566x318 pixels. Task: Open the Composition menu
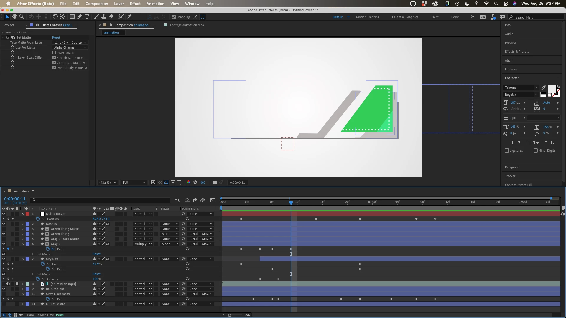pyautogui.click(x=96, y=4)
